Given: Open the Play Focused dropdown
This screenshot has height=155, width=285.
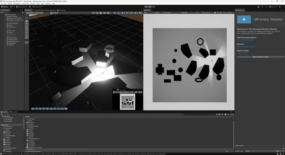Looking at the screenshot, I should (207, 13).
